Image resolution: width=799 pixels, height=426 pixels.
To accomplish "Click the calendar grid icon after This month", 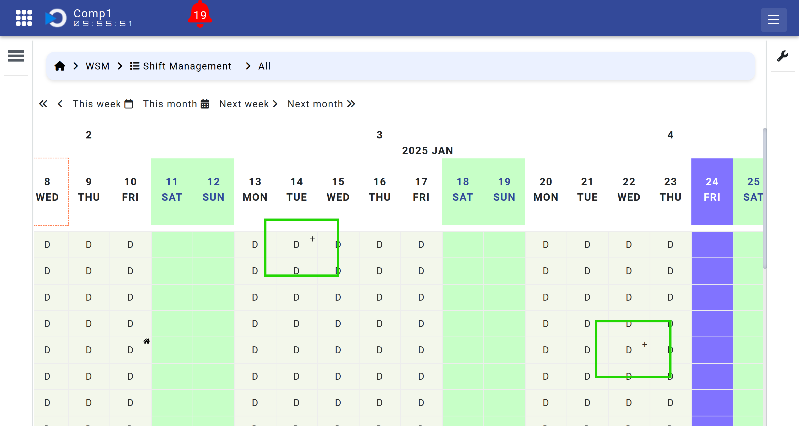I will pos(205,104).
